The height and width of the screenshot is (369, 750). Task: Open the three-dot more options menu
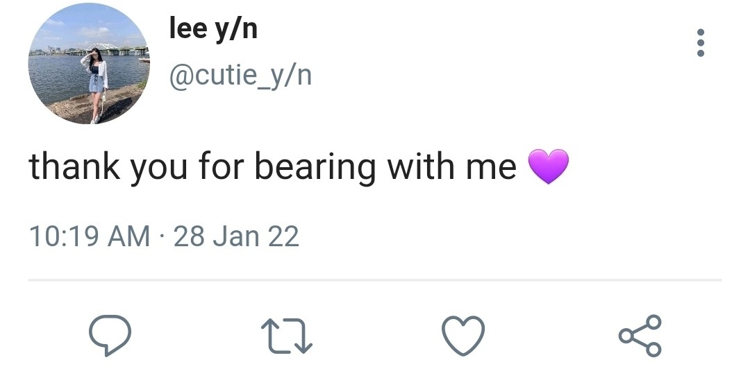coord(700,43)
